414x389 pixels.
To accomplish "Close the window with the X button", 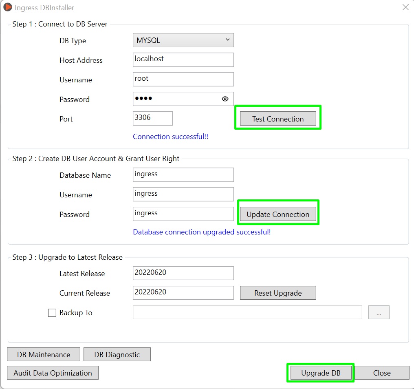I will pyautogui.click(x=405, y=7).
